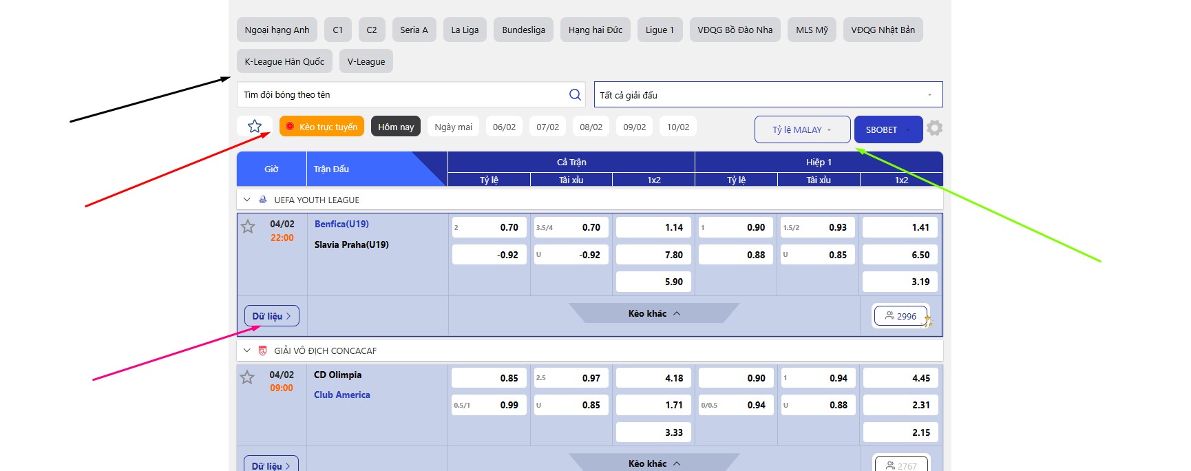
Task: Click the CONCACAF league shield icon
Action: click(x=262, y=350)
